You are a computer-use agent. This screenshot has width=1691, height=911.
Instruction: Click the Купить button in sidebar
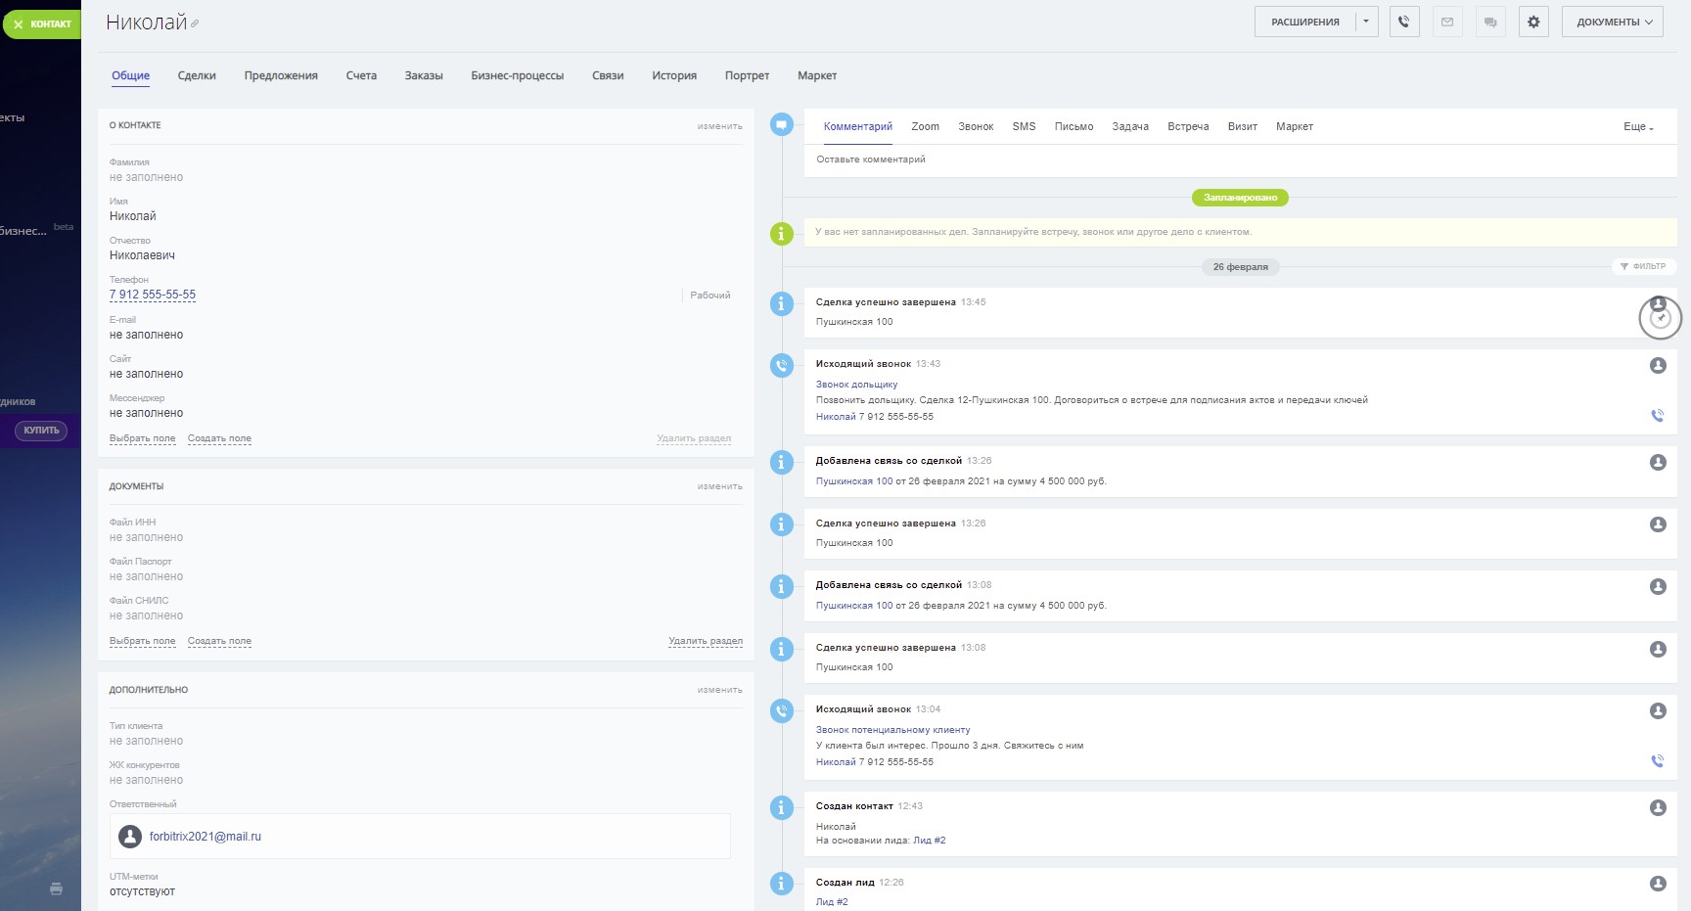click(x=41, y=431)
